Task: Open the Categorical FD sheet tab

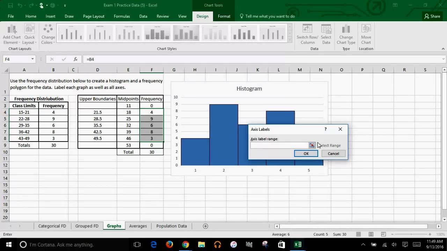Action: pyautogui.click(x=52, y=226)
